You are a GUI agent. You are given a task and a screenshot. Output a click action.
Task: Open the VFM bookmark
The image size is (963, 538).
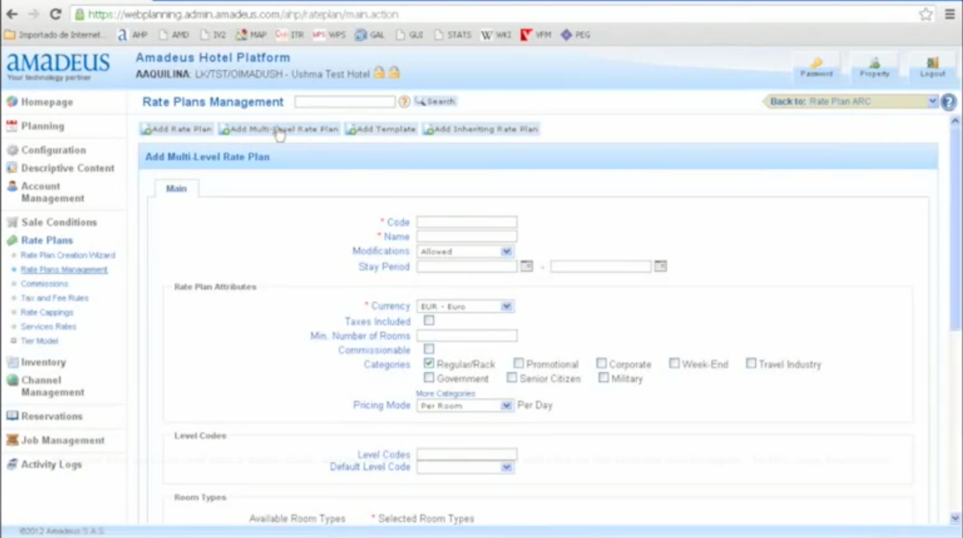[x=535, y=35]
